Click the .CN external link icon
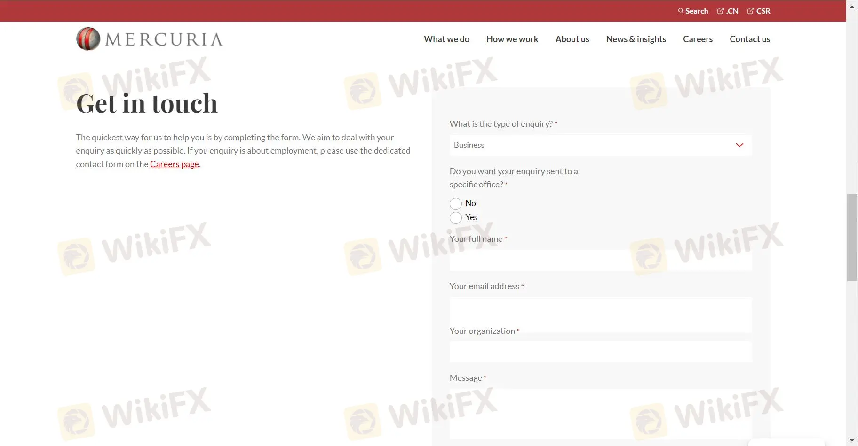858x446 pixels. point(720,11)
